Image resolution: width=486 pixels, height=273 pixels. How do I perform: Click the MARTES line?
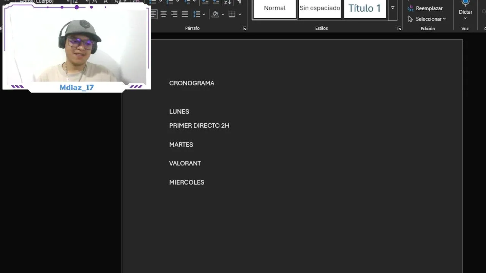(x=181, y=144)
